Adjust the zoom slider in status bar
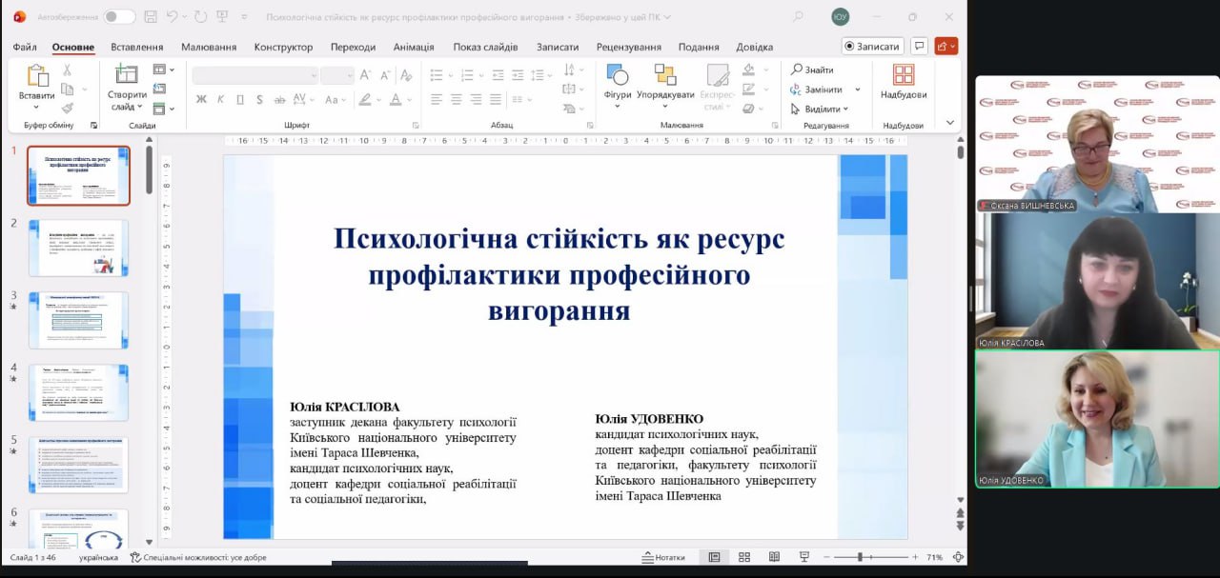 coord(860,557)
